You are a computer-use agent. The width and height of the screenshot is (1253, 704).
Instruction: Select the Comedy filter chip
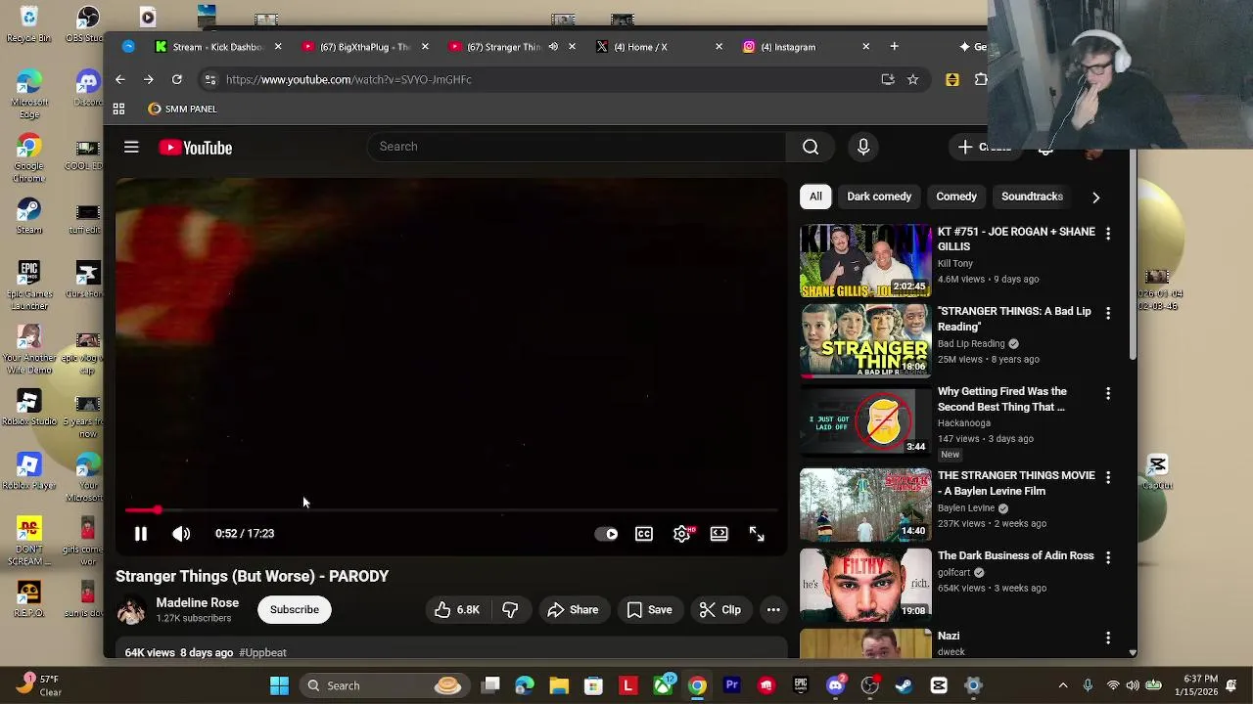(956, 197)
